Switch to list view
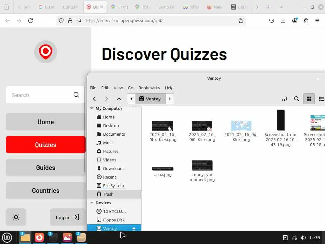The image size is (325, 244). pyautogui.click(x=321, y=99)
